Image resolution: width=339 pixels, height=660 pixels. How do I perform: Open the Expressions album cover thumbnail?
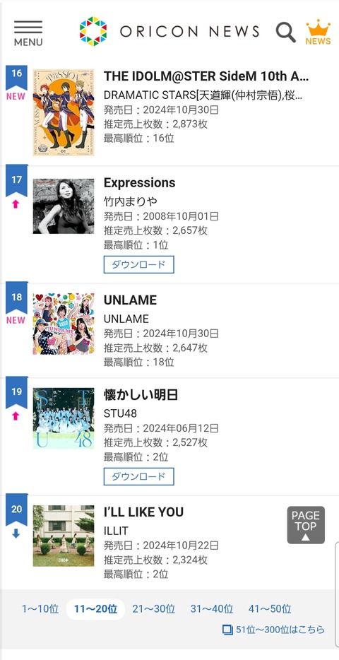pos(64,206)
